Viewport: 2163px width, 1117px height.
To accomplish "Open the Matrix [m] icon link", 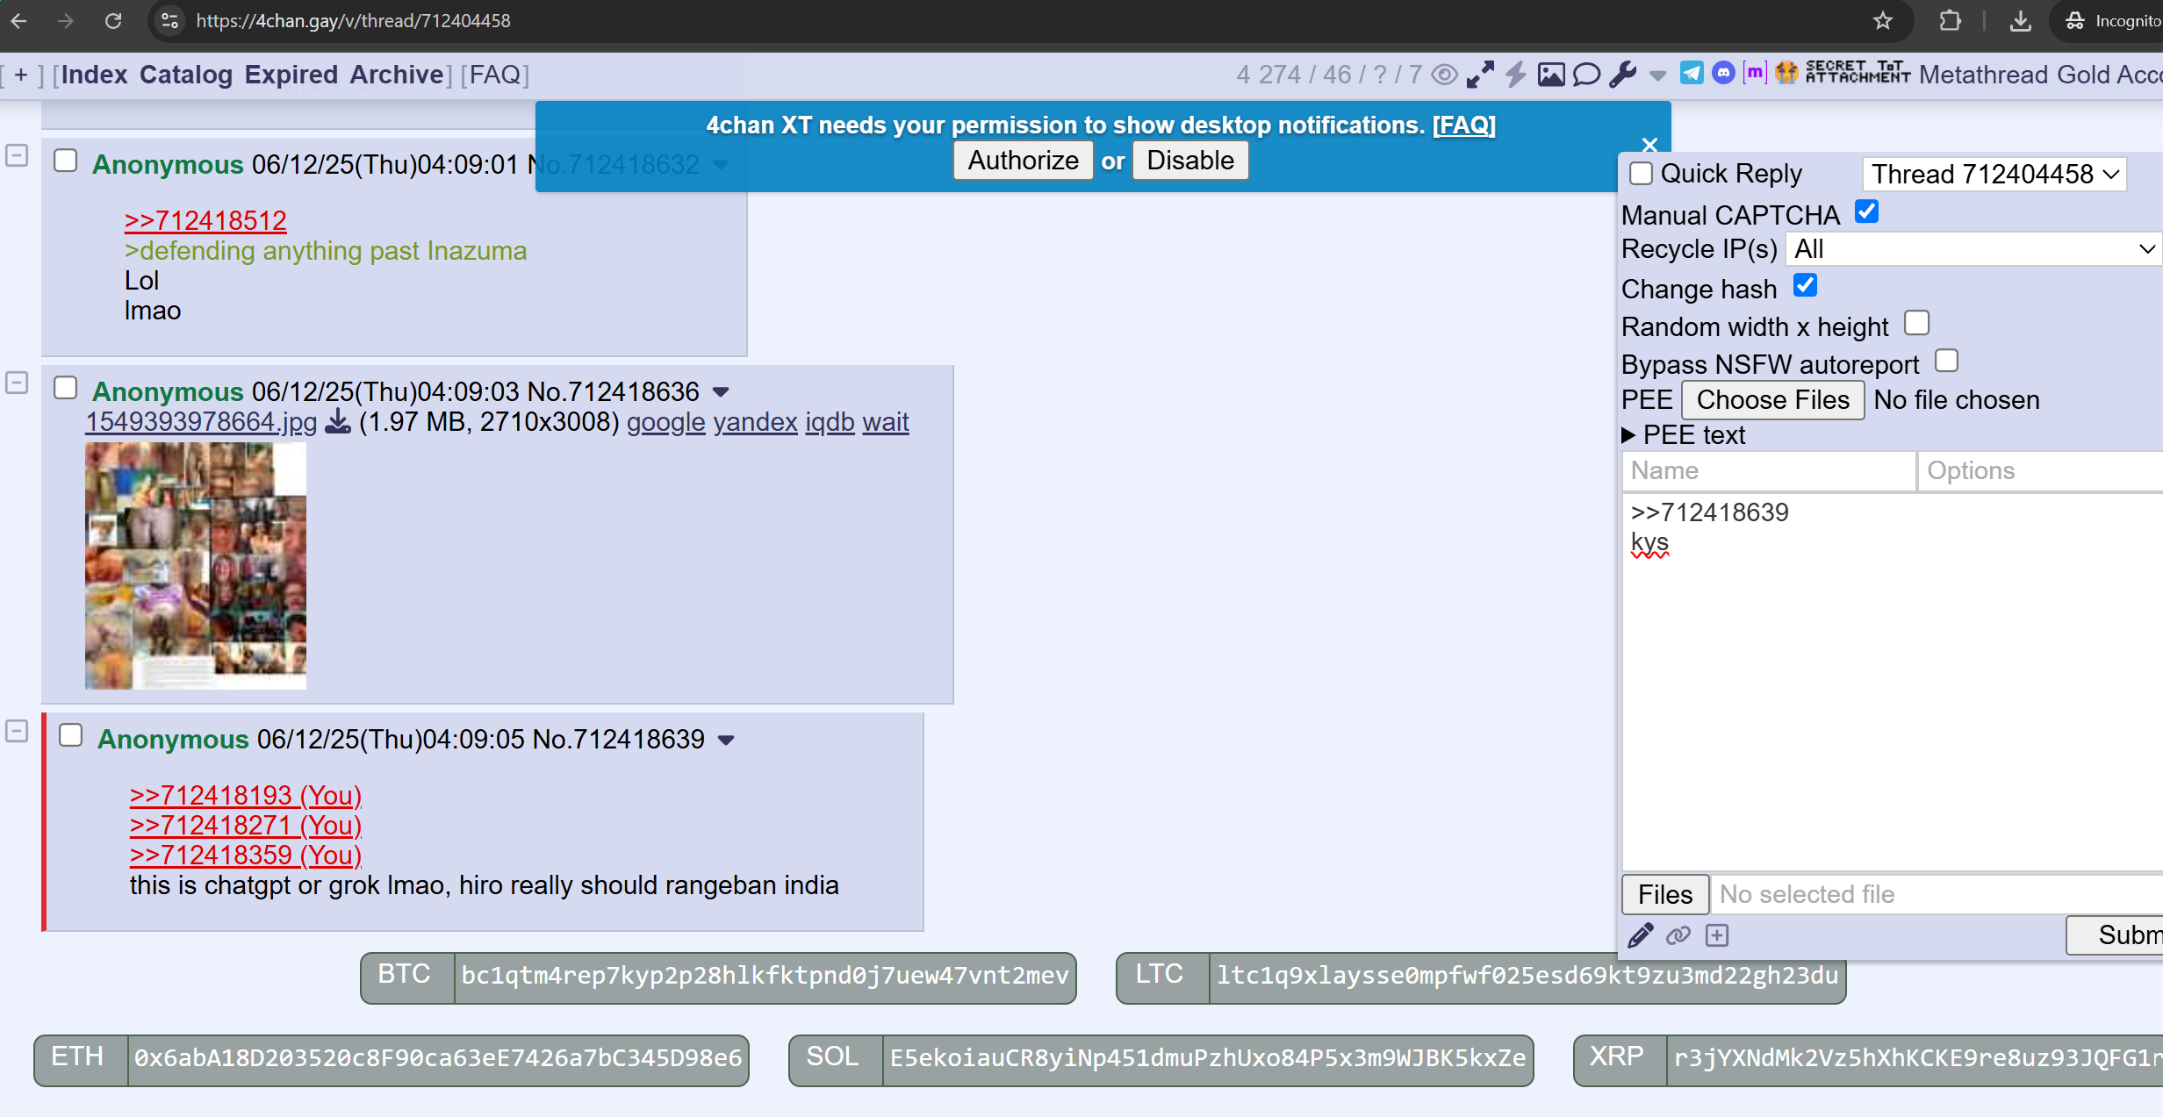I will pos(1755,73).
